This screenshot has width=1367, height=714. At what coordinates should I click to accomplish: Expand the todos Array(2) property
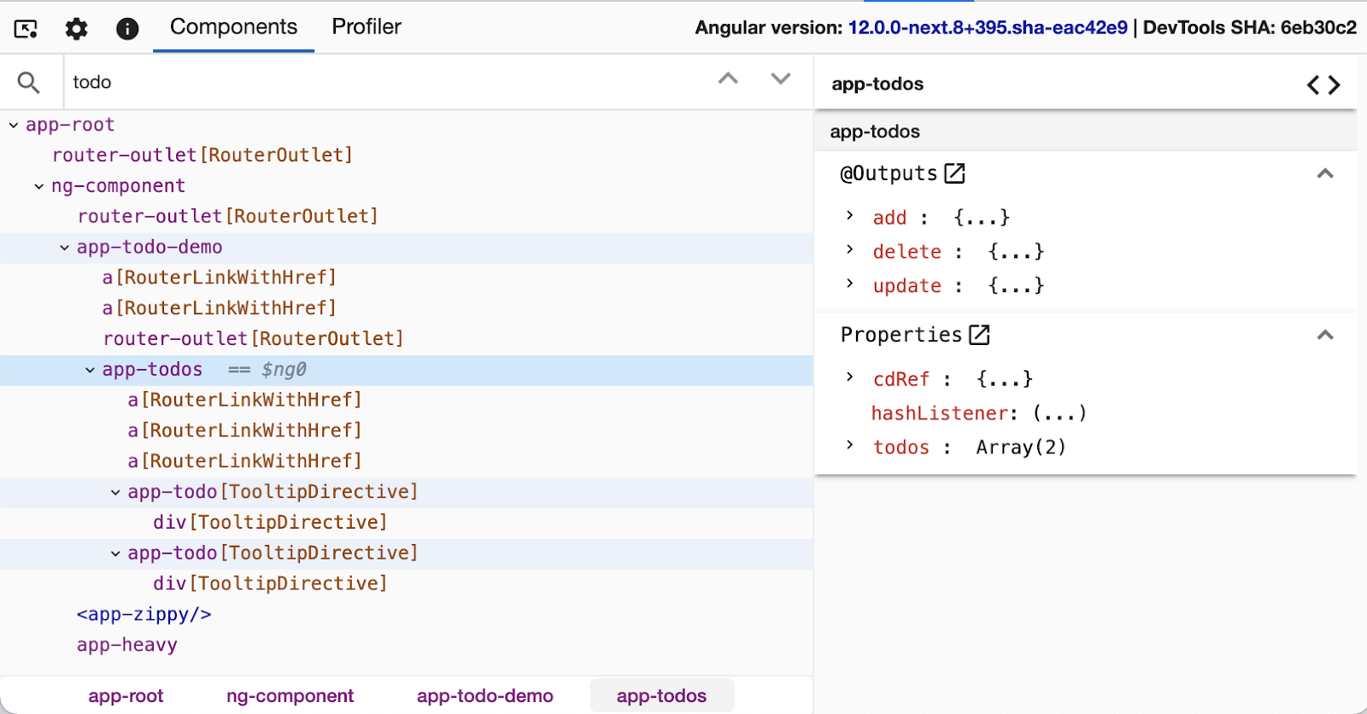coord(849,445)
